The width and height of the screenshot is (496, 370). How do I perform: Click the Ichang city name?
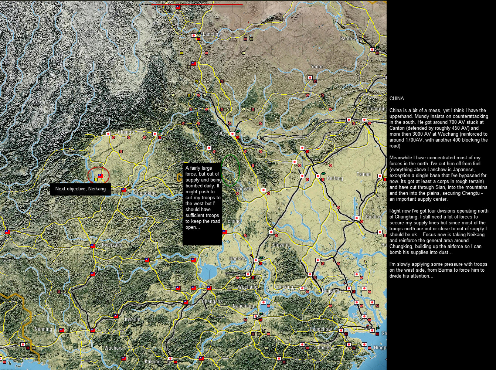coord(233,221)
